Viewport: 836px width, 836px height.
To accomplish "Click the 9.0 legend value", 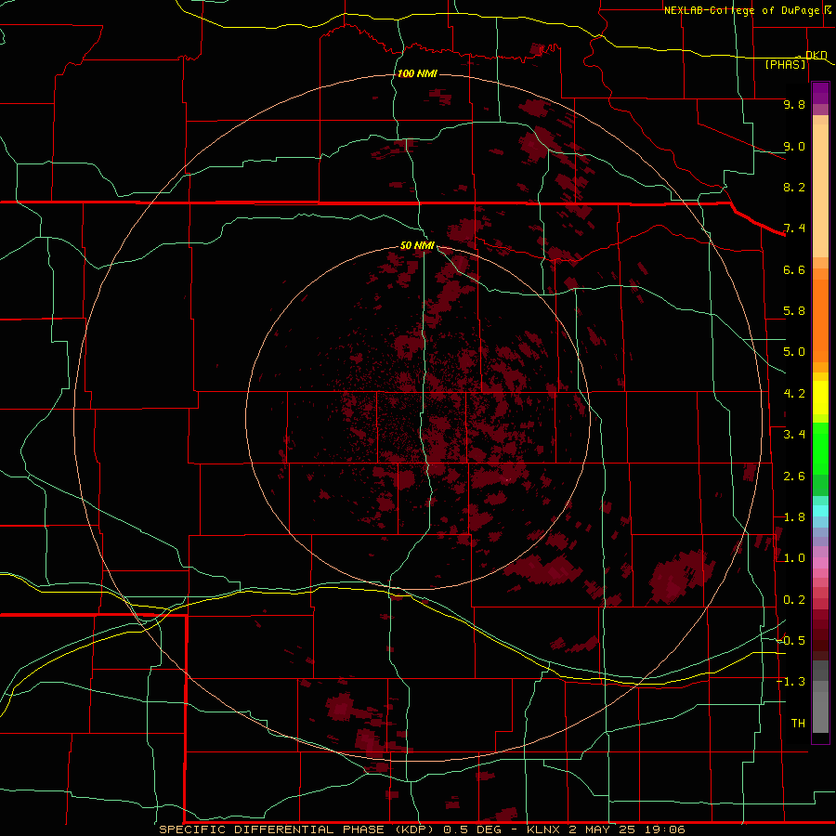I will click(x=794, y=146).
